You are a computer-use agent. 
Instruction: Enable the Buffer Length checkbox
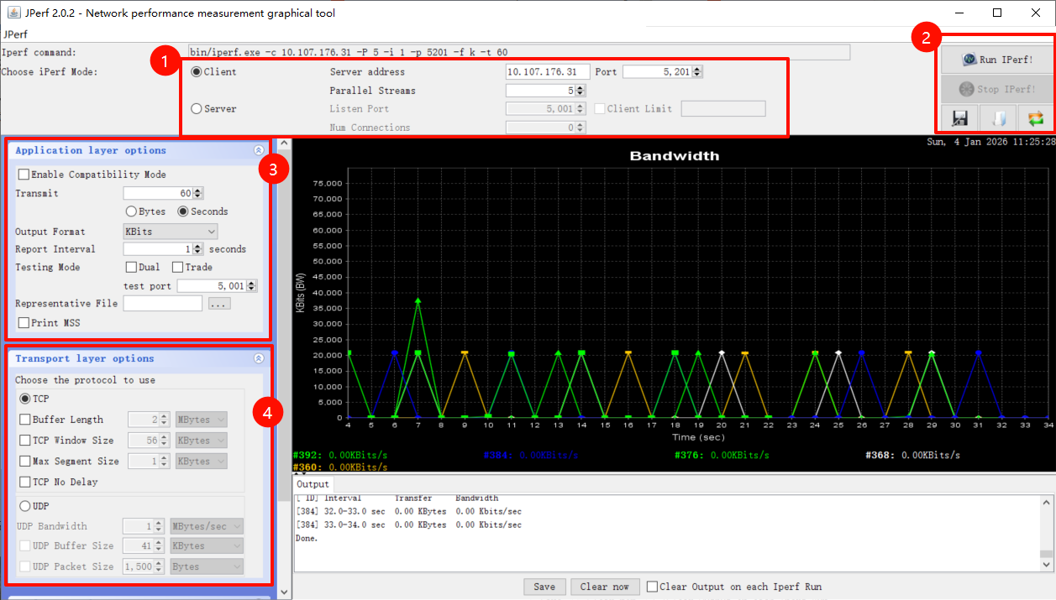click(25, 420)
